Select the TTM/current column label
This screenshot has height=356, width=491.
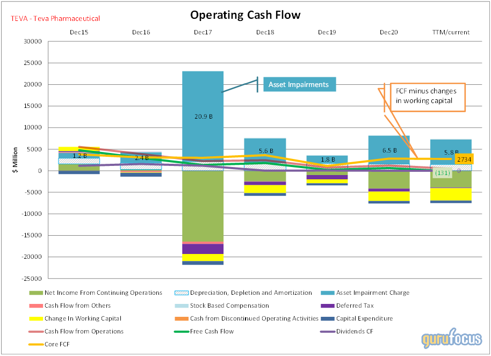(x=451, y=32)
